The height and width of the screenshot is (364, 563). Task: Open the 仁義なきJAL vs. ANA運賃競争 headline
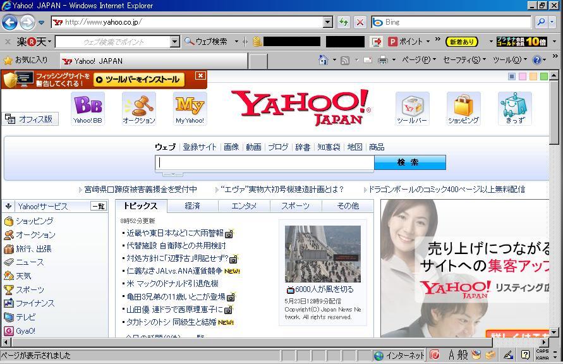[x=174, y=271]
